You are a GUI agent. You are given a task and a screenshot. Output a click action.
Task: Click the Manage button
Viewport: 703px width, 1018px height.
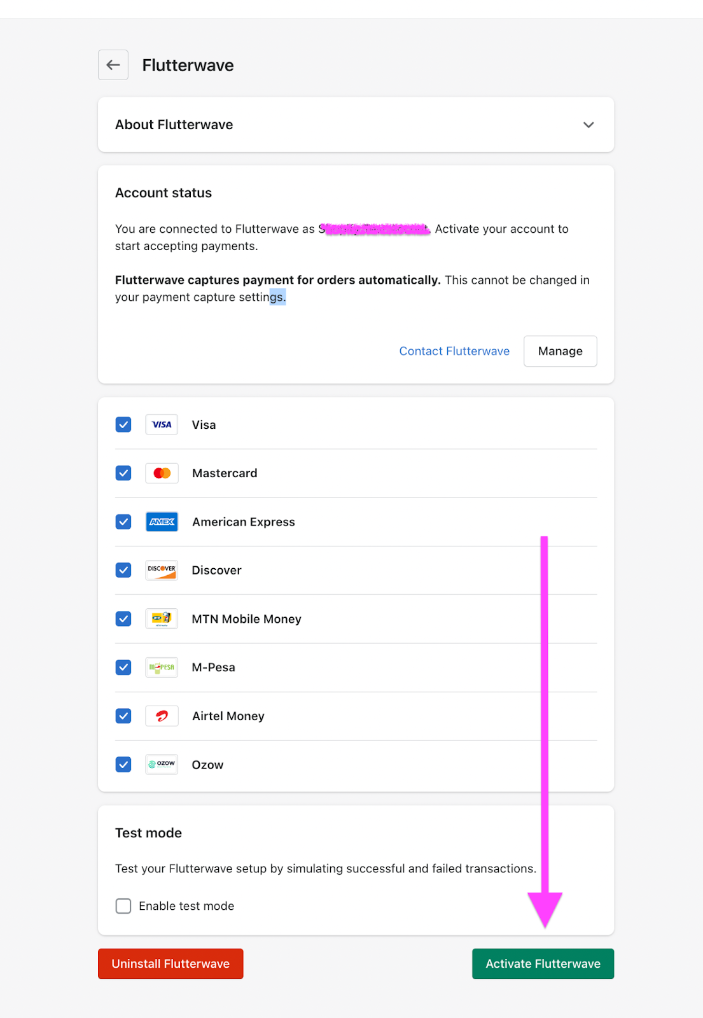pos(560,351)
